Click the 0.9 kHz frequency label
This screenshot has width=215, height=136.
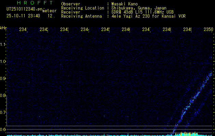3,79
